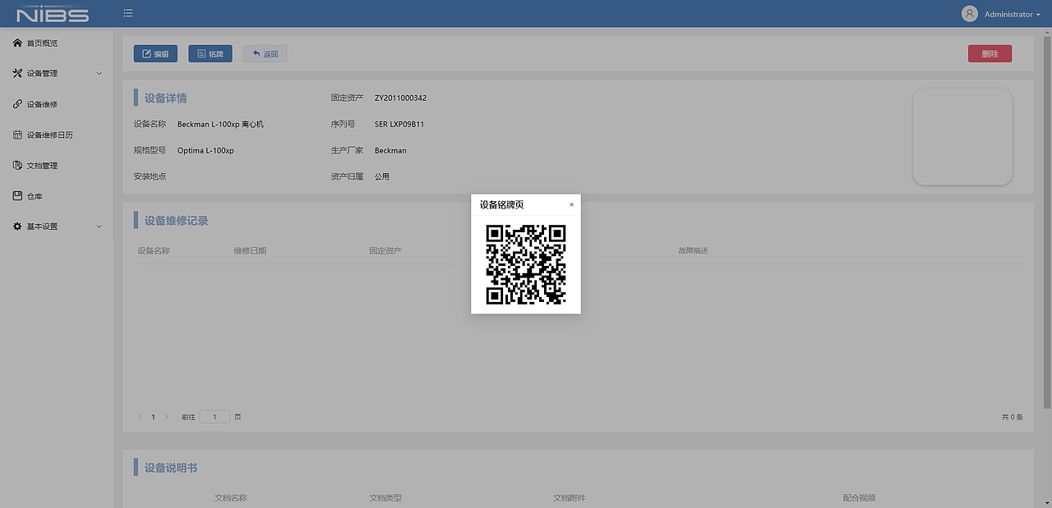This screenshot has height=508, width=1052.
Task: Click the home icon beside 首页概览
Action: [17, 43]
